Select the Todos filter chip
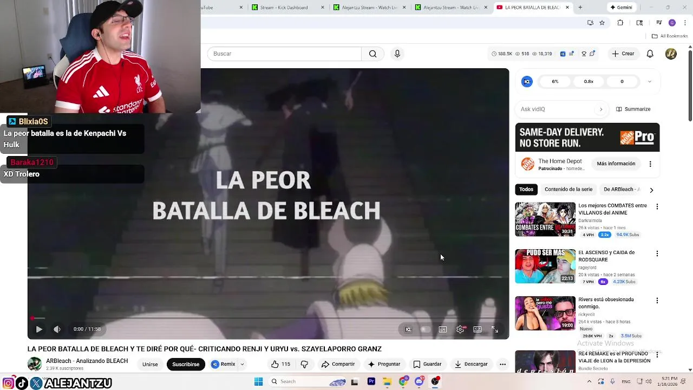This screenshot has width=693, height=390. point(526,189)
